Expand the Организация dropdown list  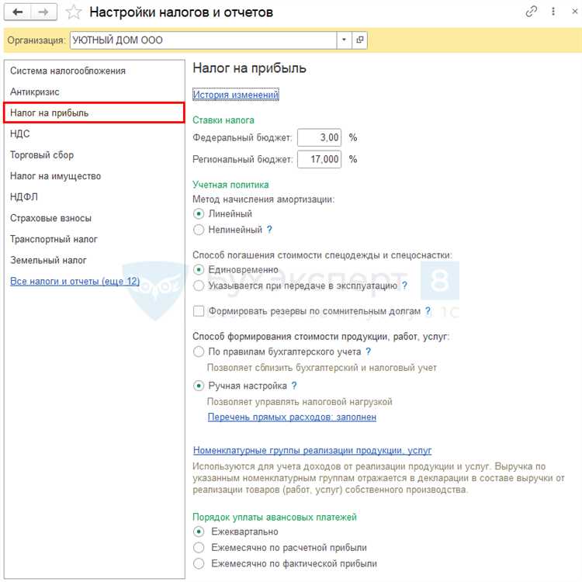point(344,40)
